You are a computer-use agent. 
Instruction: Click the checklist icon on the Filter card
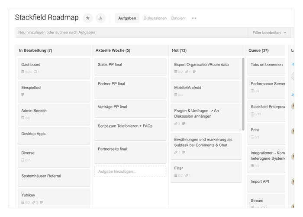click(x=176, y=175)
